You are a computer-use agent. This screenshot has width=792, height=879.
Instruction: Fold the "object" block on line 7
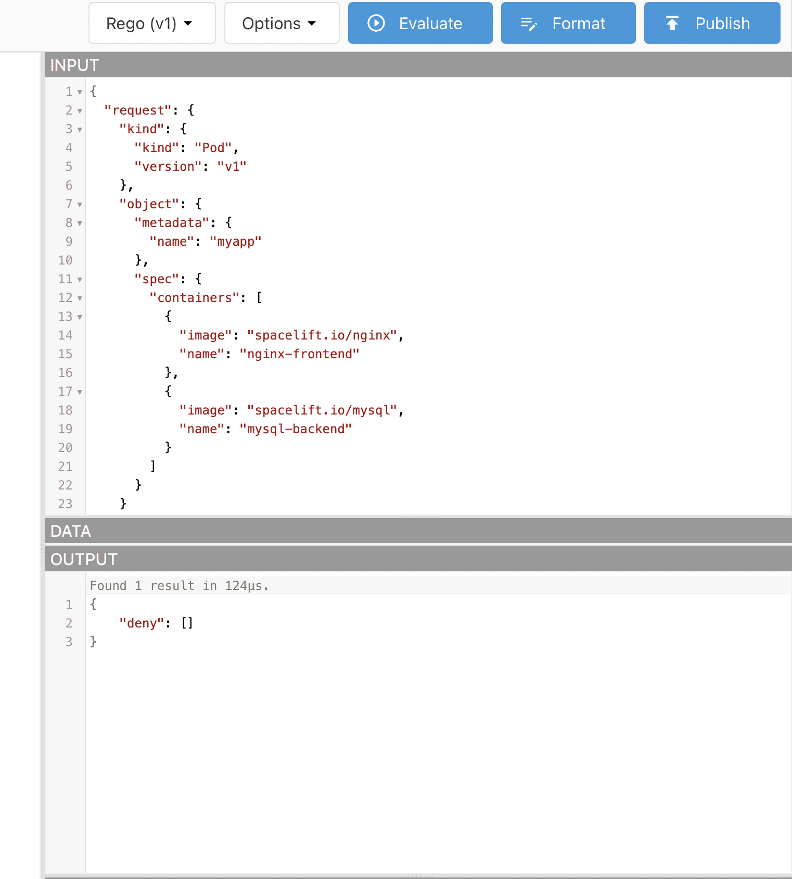(80, 205)
